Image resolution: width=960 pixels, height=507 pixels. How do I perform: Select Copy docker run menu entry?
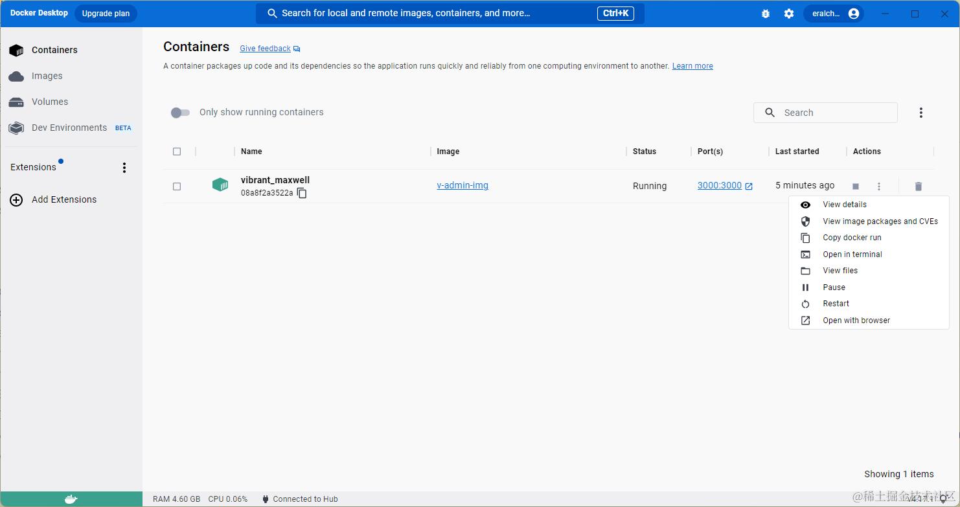pos(869,238)
